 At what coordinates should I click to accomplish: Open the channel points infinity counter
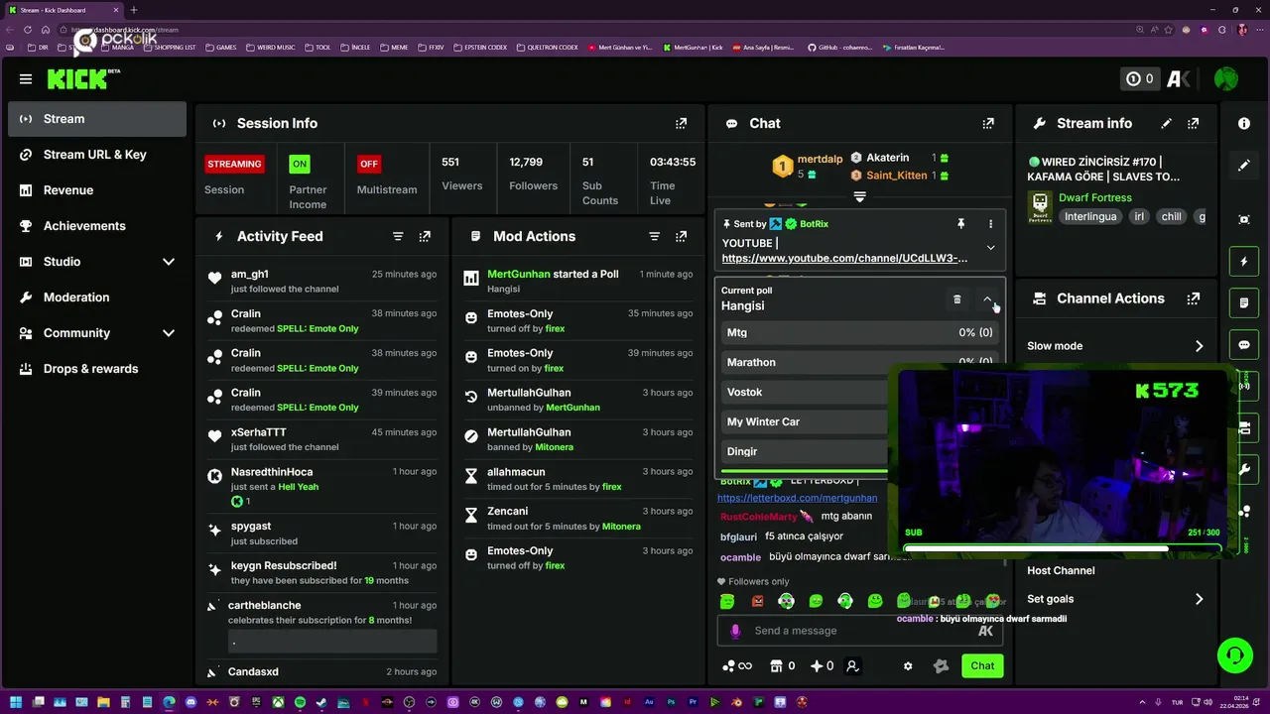[x=736, y=666]
